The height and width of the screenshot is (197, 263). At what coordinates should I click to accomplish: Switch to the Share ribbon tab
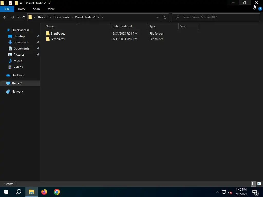37,9
